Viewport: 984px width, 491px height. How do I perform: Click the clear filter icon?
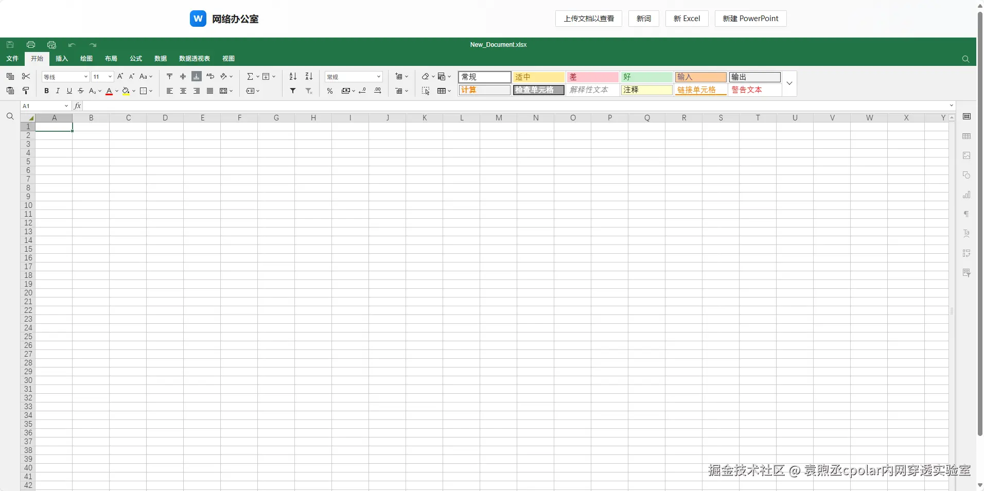click(x=309, y=91)
